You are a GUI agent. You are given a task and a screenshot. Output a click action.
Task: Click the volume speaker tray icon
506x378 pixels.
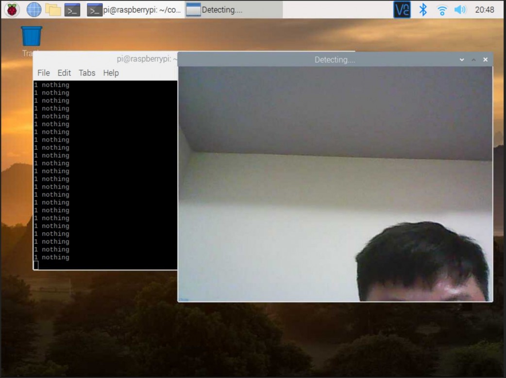[x=459, y=10]
